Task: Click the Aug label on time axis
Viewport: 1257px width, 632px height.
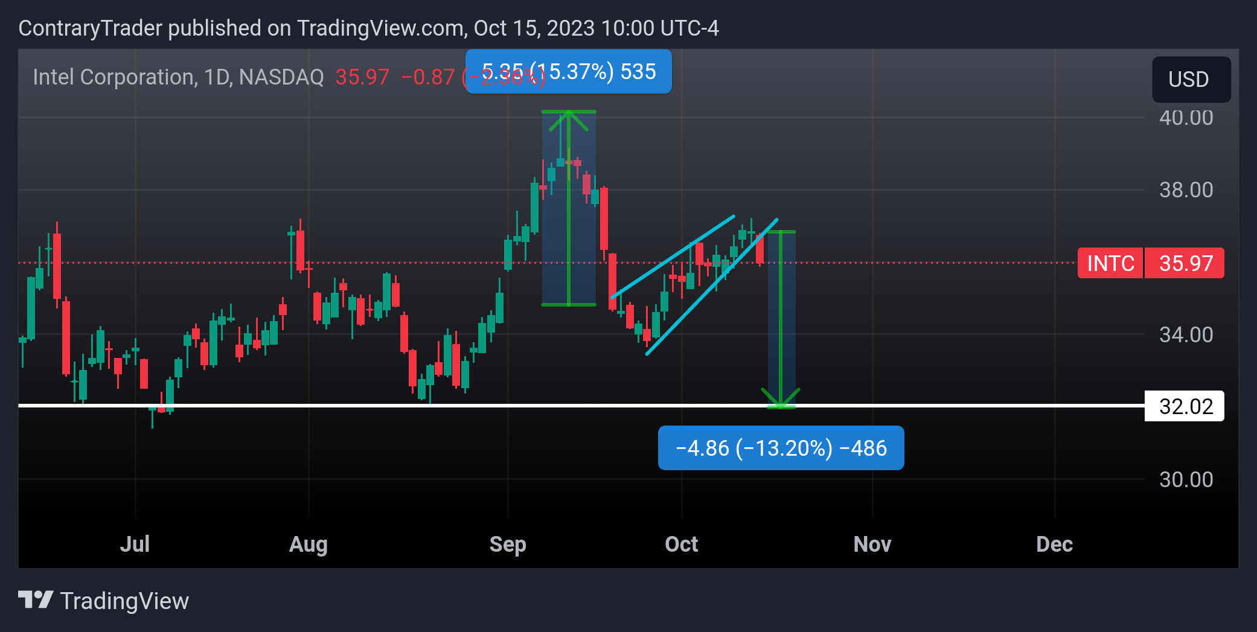Action: coord(308,544)
